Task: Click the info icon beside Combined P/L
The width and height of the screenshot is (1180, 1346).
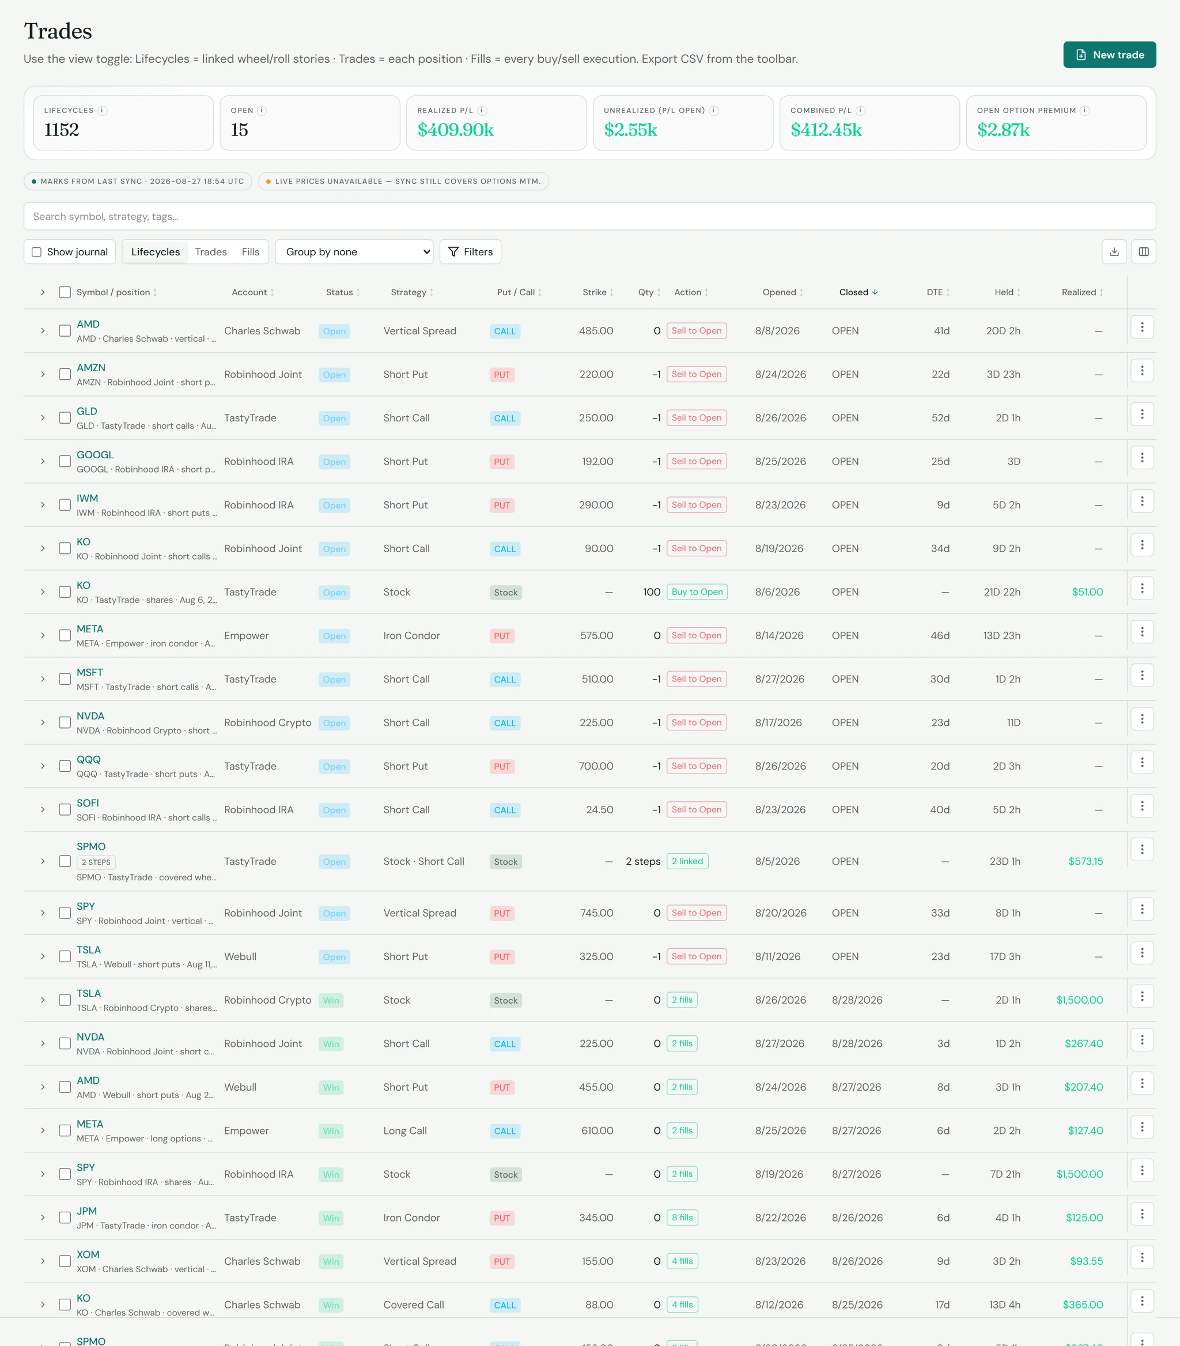Action: click(861, 111)
